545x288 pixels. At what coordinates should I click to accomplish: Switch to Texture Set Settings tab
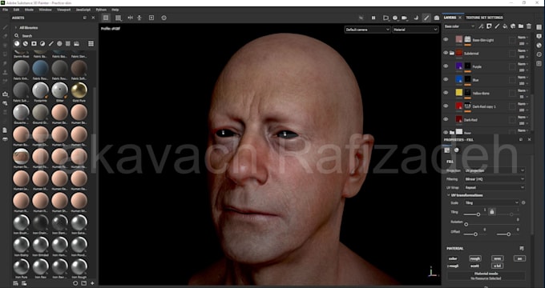click(484, 18)
